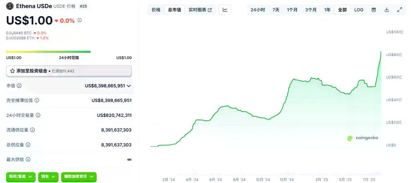The image size is (411, 183).
Task: Switch to the 价格 chart tab
Action: coord(156,10)
